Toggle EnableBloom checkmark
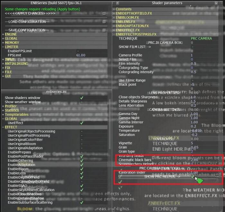Image resolution: width=225 pixels, height=212 pixels. (82, 169)
